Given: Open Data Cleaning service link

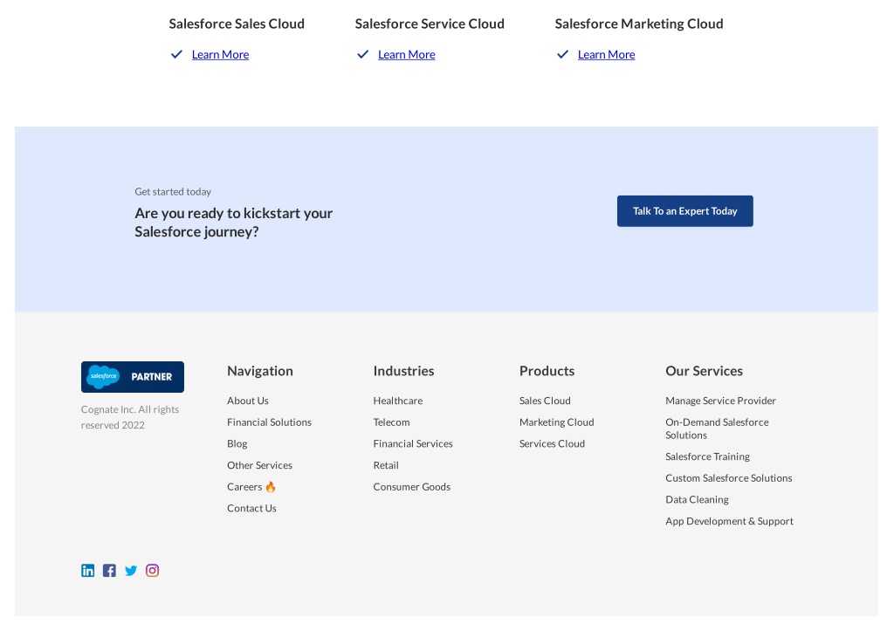Looking at the screenshot, I should tap(697, 500).
